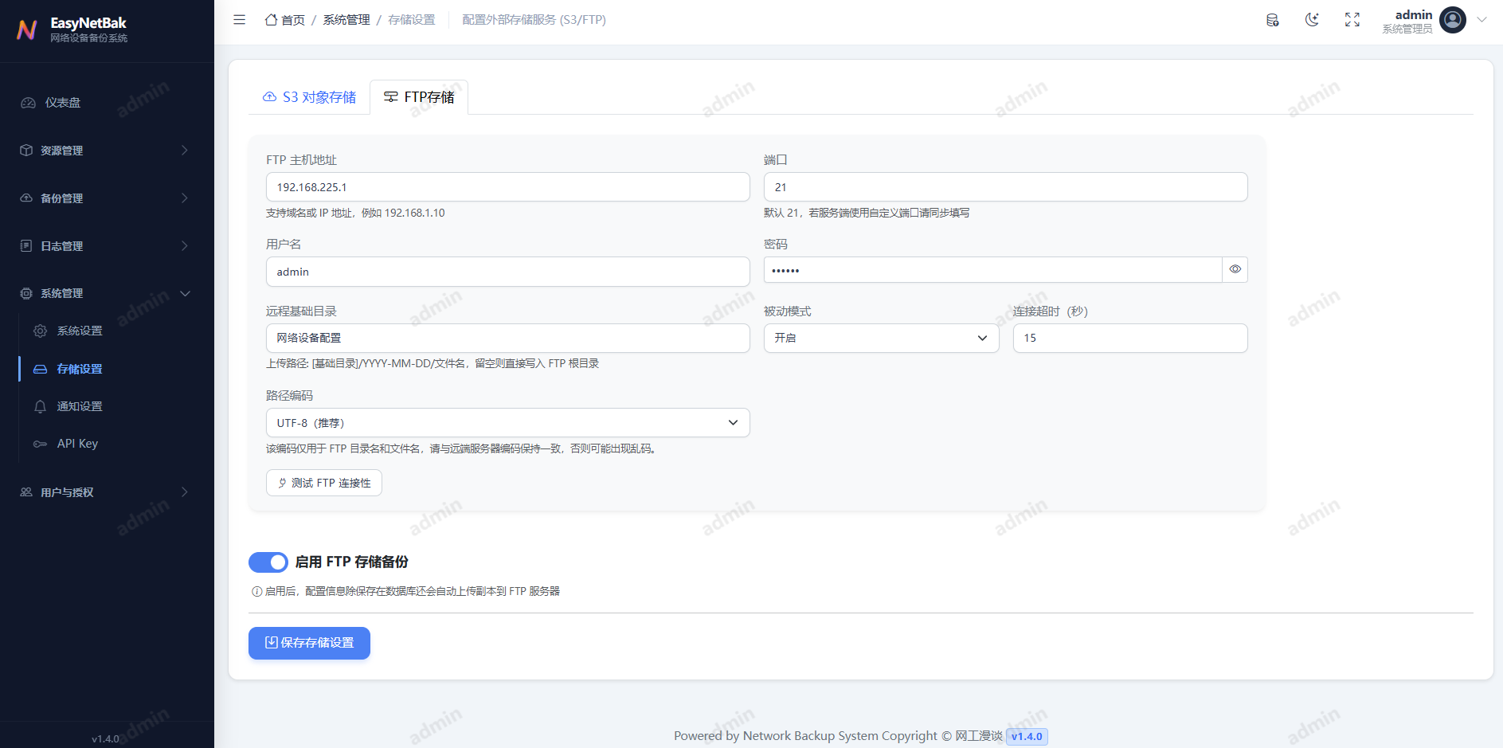Click 系统管理 breadcrumb link
This screenshot has height=748, width=1503.
pyautogui.click(x=346, y=20)
